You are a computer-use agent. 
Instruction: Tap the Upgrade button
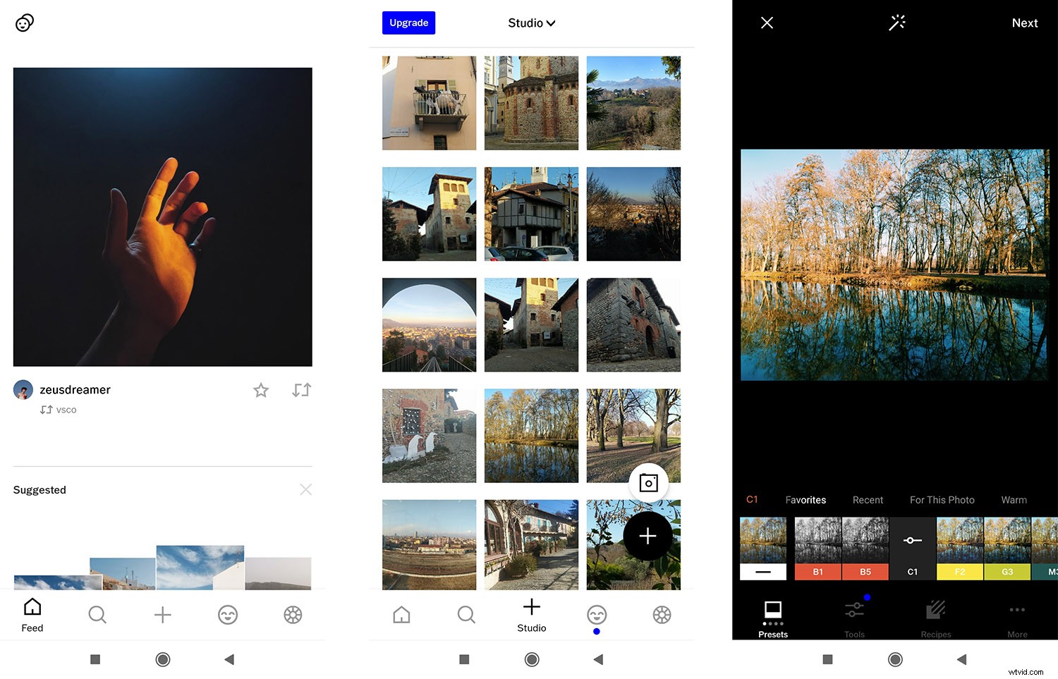pos(408,23)
